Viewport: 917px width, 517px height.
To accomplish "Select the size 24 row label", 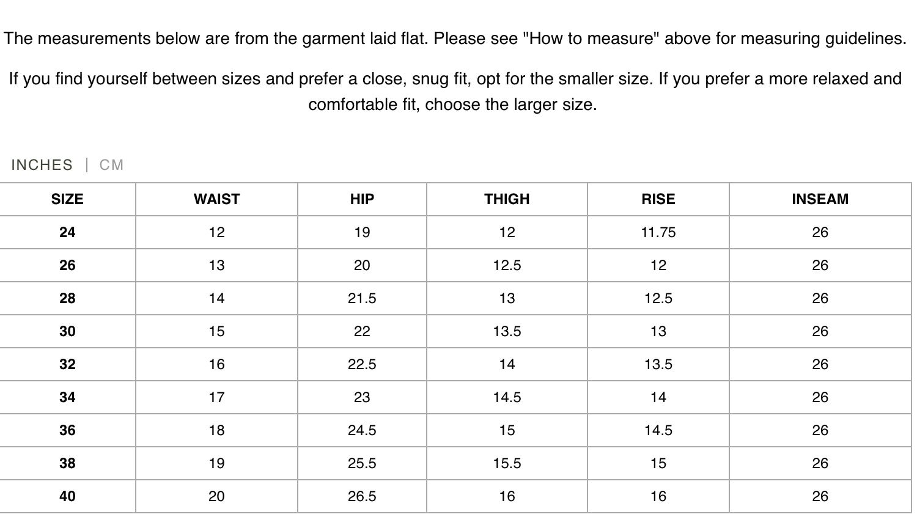I will coord(67,232).
